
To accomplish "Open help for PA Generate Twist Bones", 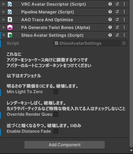I will click(x=110, y=27).
